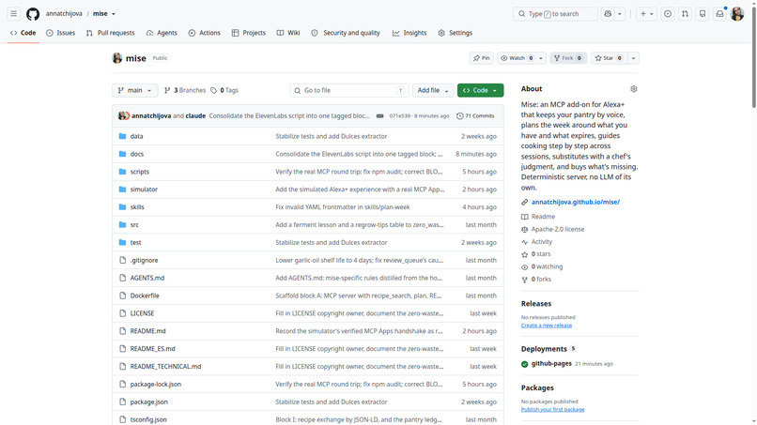757x425 pixels.
Task: Open the test folder
Action: tap(135, 242)
